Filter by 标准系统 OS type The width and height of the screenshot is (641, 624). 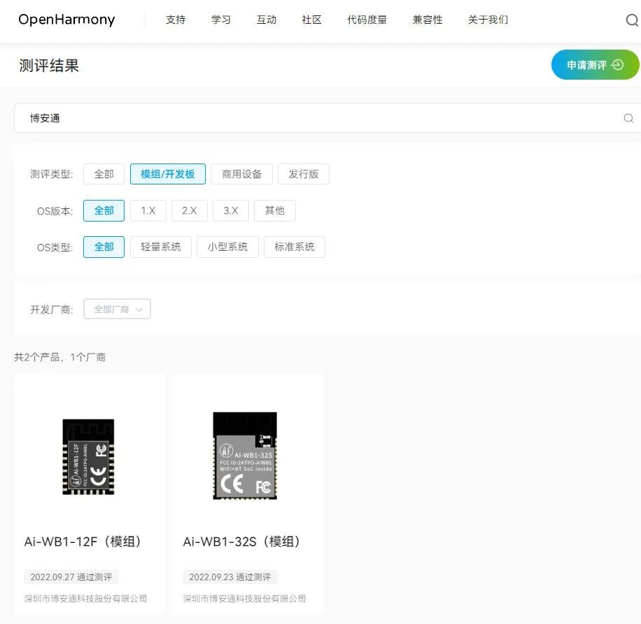coord(295,247)
